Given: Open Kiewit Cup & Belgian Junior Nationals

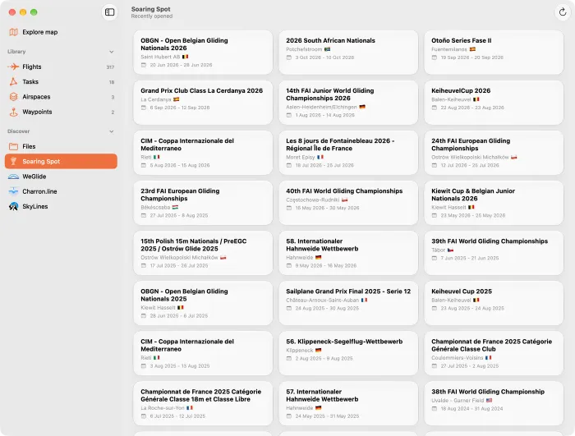Looking at the screenshot, I should (x=494, y=203).
